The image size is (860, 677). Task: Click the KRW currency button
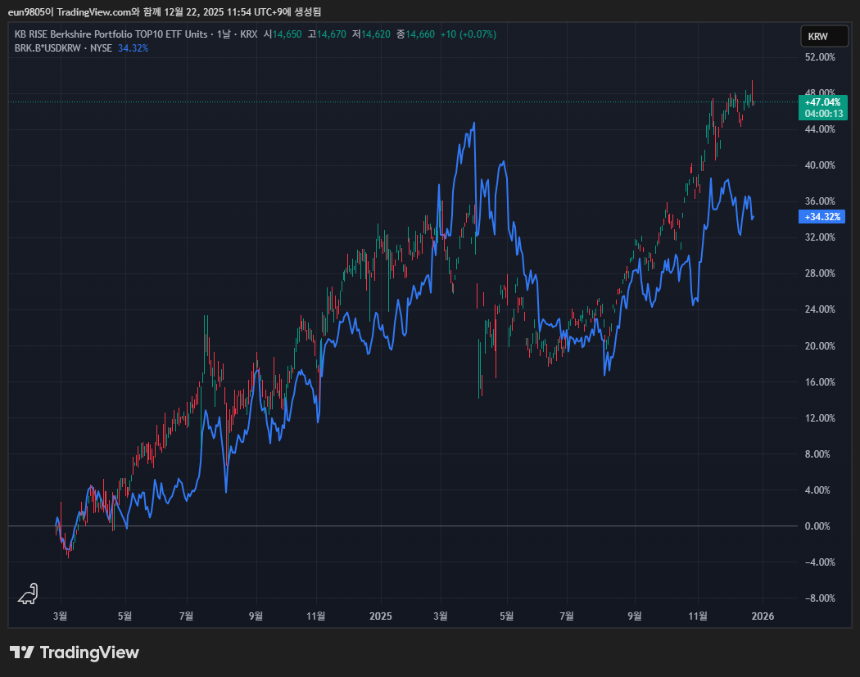tap(824, 36)
